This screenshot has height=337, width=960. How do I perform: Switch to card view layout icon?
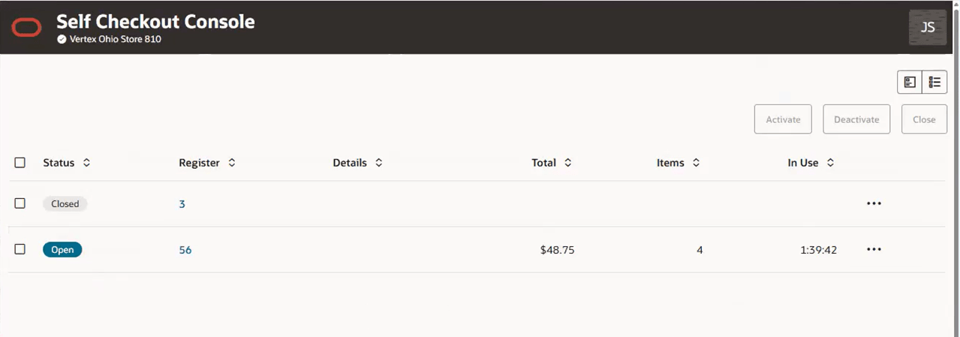point(910,83)
